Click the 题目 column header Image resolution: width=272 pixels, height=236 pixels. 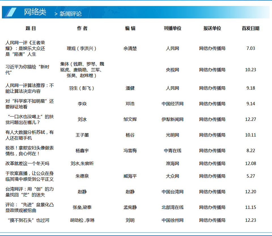31,28
